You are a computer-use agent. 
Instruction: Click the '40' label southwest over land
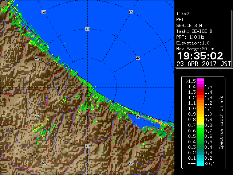pos(37,117)
